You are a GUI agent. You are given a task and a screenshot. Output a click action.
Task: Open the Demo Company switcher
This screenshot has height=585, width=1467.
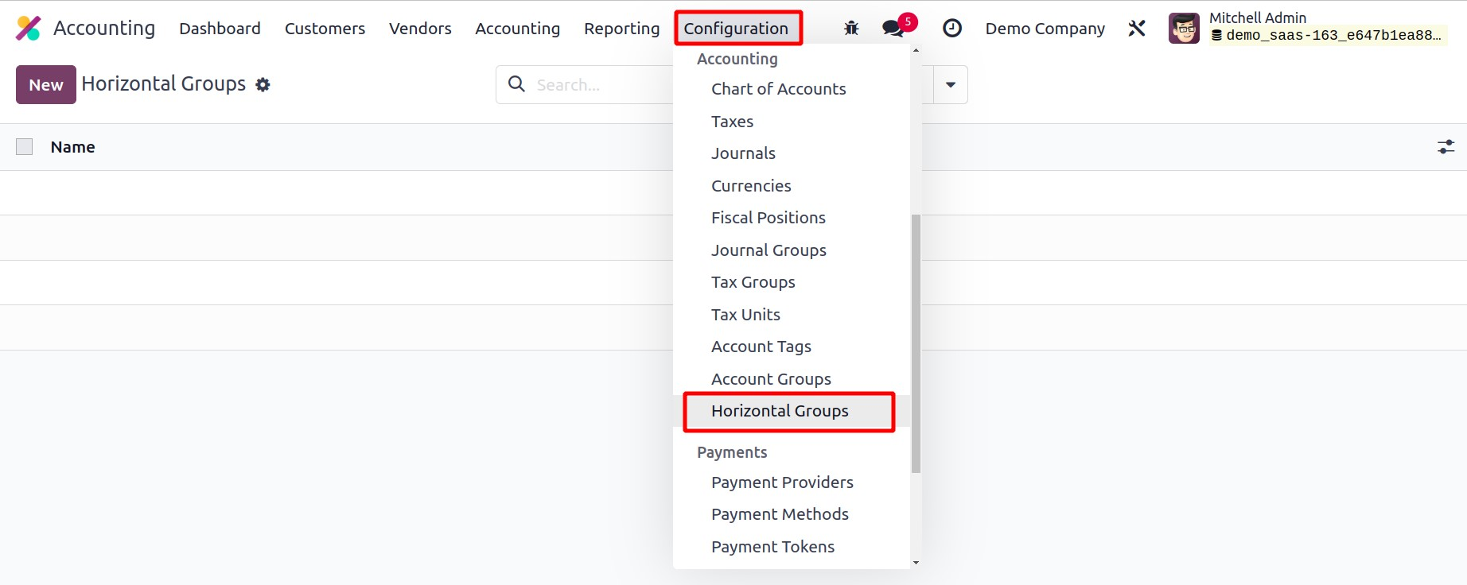coord(1045,29)
